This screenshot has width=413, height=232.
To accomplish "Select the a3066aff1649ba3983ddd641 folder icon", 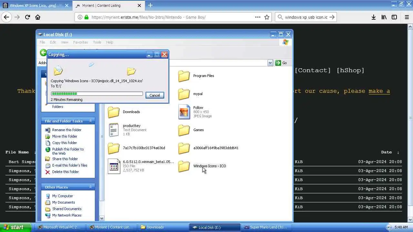I will (184, 148).
